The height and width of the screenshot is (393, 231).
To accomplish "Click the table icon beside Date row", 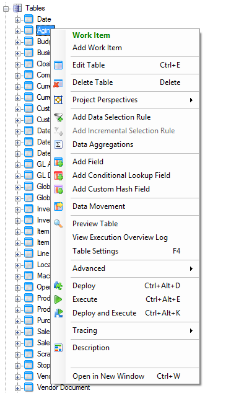I will pos(29,19).
